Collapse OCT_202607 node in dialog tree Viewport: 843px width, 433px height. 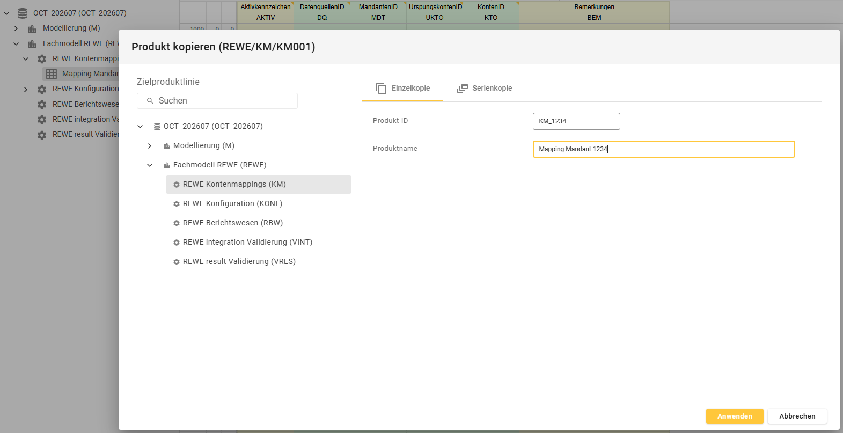[x=140, y=127]
